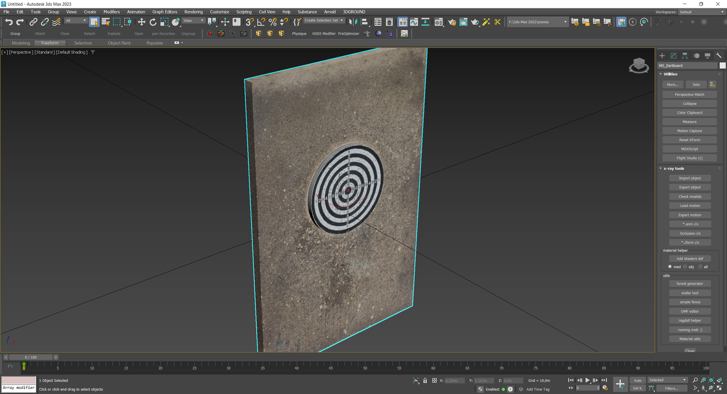Click the Reset XForm button
The width and height of the screenshot is (727, 394).
690,140
